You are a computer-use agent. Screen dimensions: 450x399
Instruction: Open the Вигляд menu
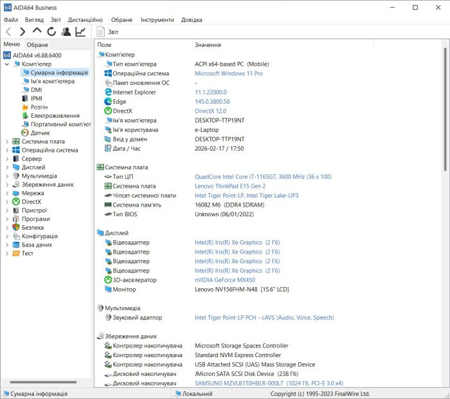[34, 20]
